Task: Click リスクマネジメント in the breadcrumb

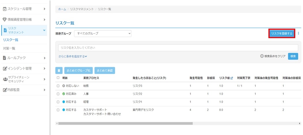Action: click(x=82, y=9)
